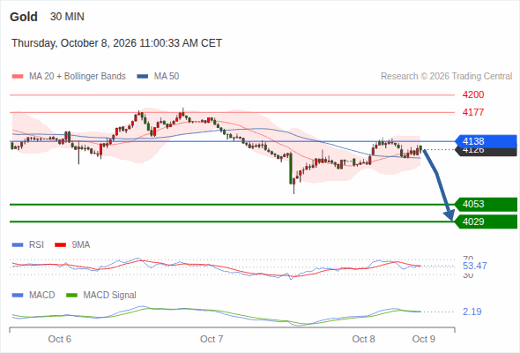The width and height of the screenshot is (520, 353).
Task: Click the 30 MIN timeframe label
Action: (67, 17)
